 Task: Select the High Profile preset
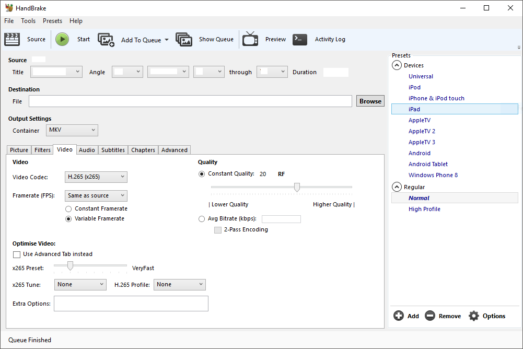click(424, 209)
